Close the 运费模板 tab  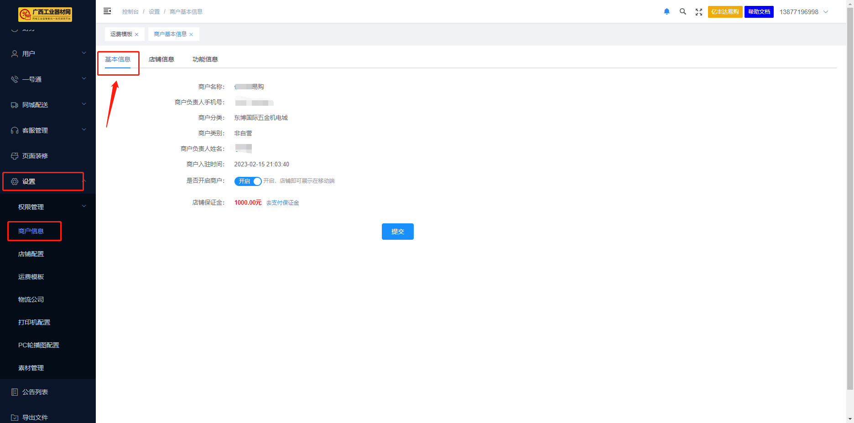(136, 35)
